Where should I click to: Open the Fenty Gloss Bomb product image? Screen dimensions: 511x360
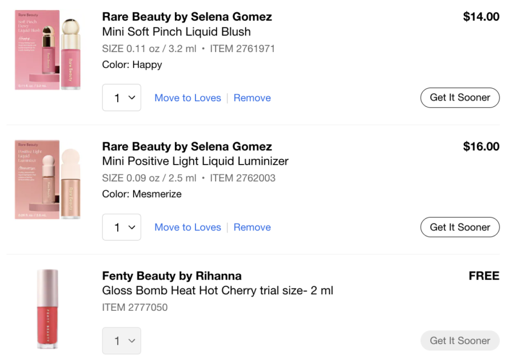tap(47, 309)
